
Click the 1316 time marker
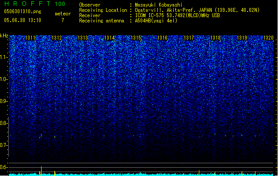[162, 38]
